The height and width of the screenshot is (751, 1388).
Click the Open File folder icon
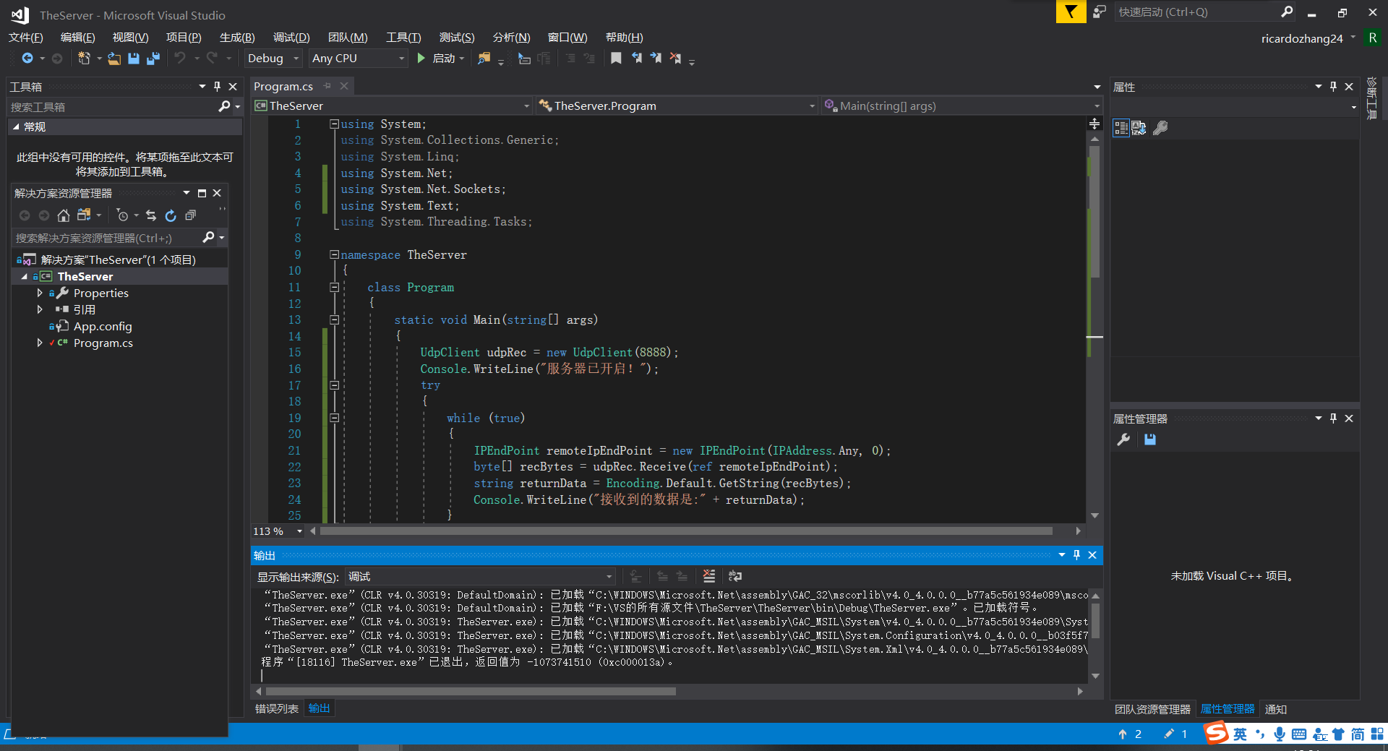(114, 59)
